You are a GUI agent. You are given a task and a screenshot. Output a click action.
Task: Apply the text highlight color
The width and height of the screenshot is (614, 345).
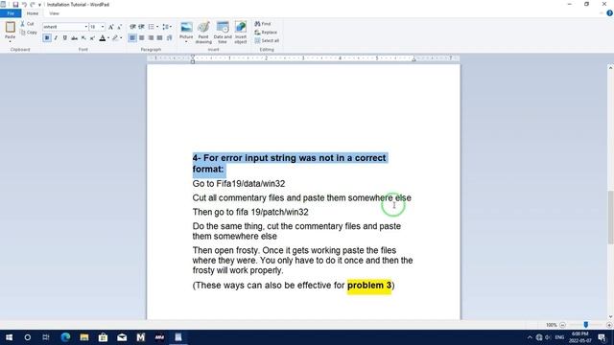(x=115, y=38)
